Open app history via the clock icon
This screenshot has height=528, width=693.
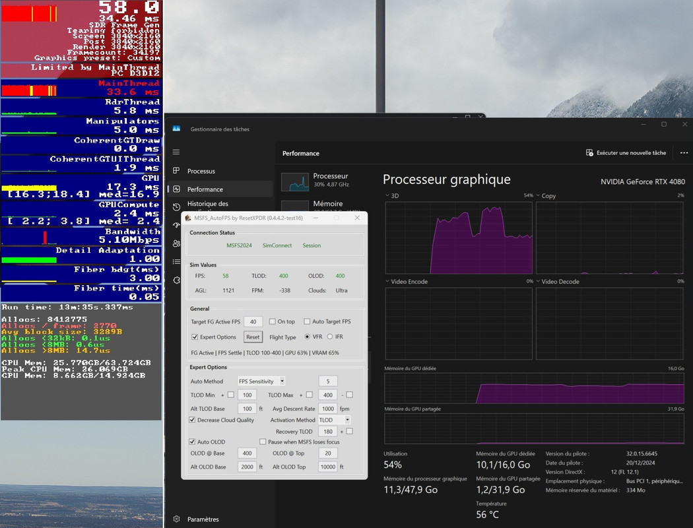(x=176, y=207)
